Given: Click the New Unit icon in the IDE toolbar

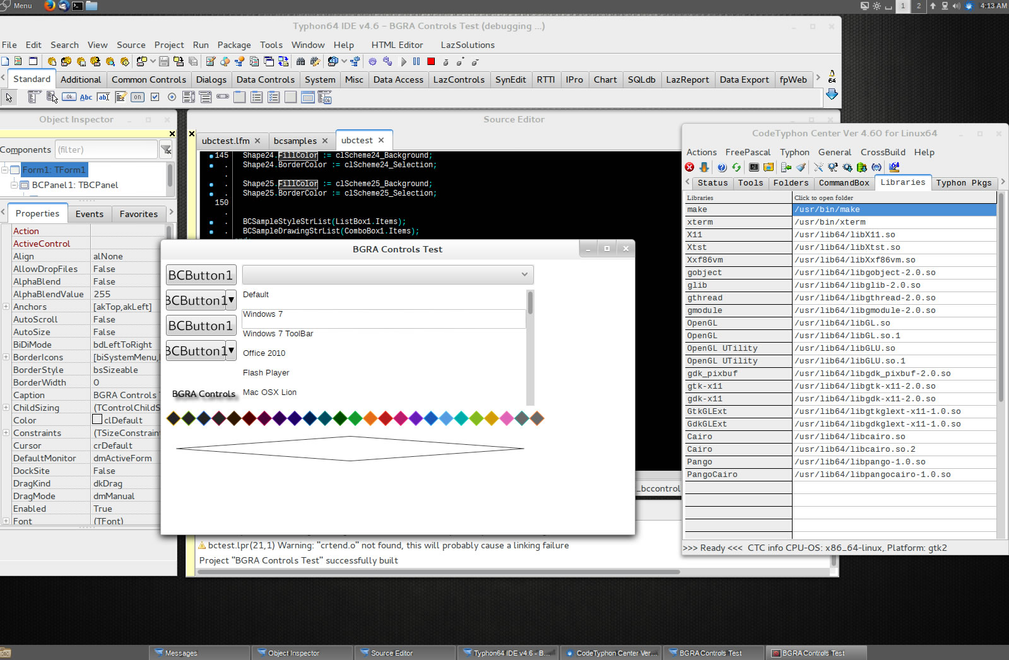Looking at the screenshot, I should tap(18, 61).
